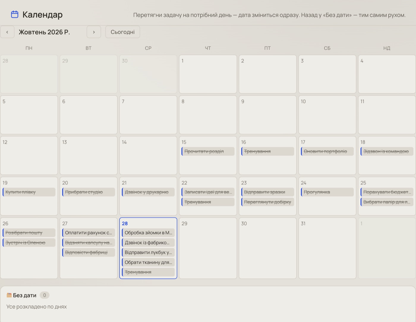Viewport: 416px width, 322px height.
Task: Click the highlighted date number 28
Action: coord(125,223)
